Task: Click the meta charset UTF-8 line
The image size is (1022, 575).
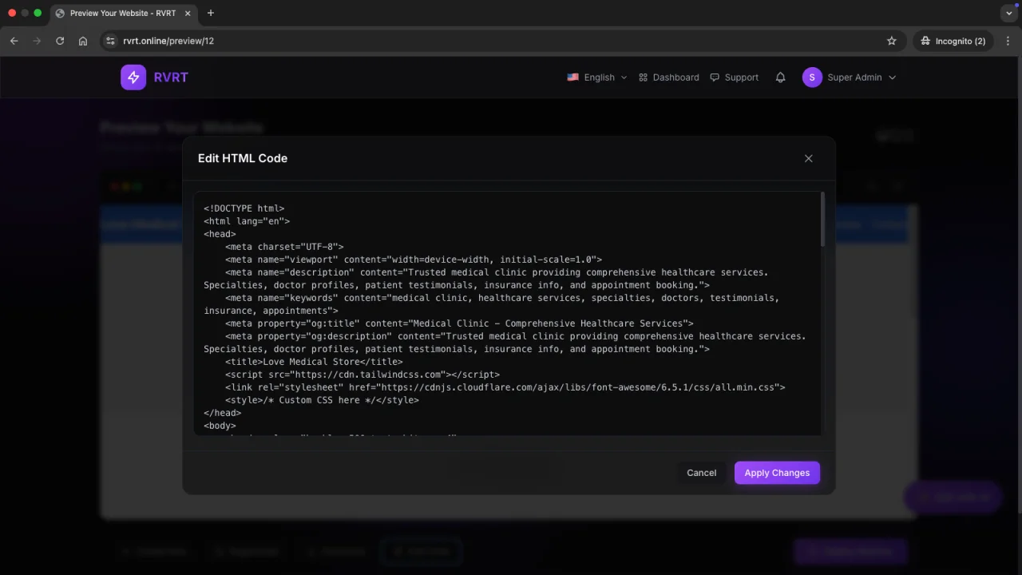Action: (284, 247)
